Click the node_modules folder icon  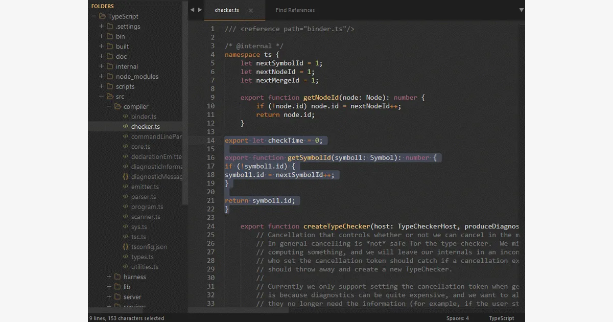(x=110, y=77)
